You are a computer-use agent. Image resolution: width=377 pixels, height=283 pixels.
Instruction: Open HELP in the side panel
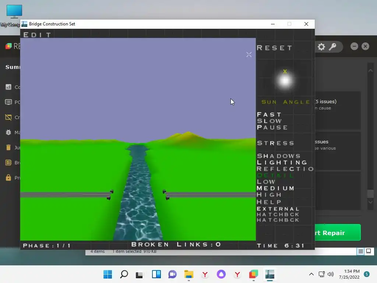[x=269, y=202]
